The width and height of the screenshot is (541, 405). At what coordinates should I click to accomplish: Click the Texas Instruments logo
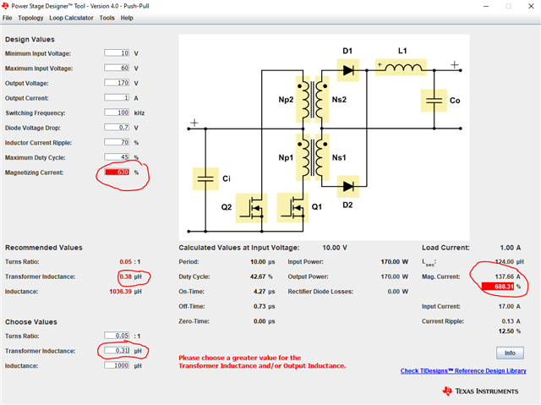click(480, 391)
